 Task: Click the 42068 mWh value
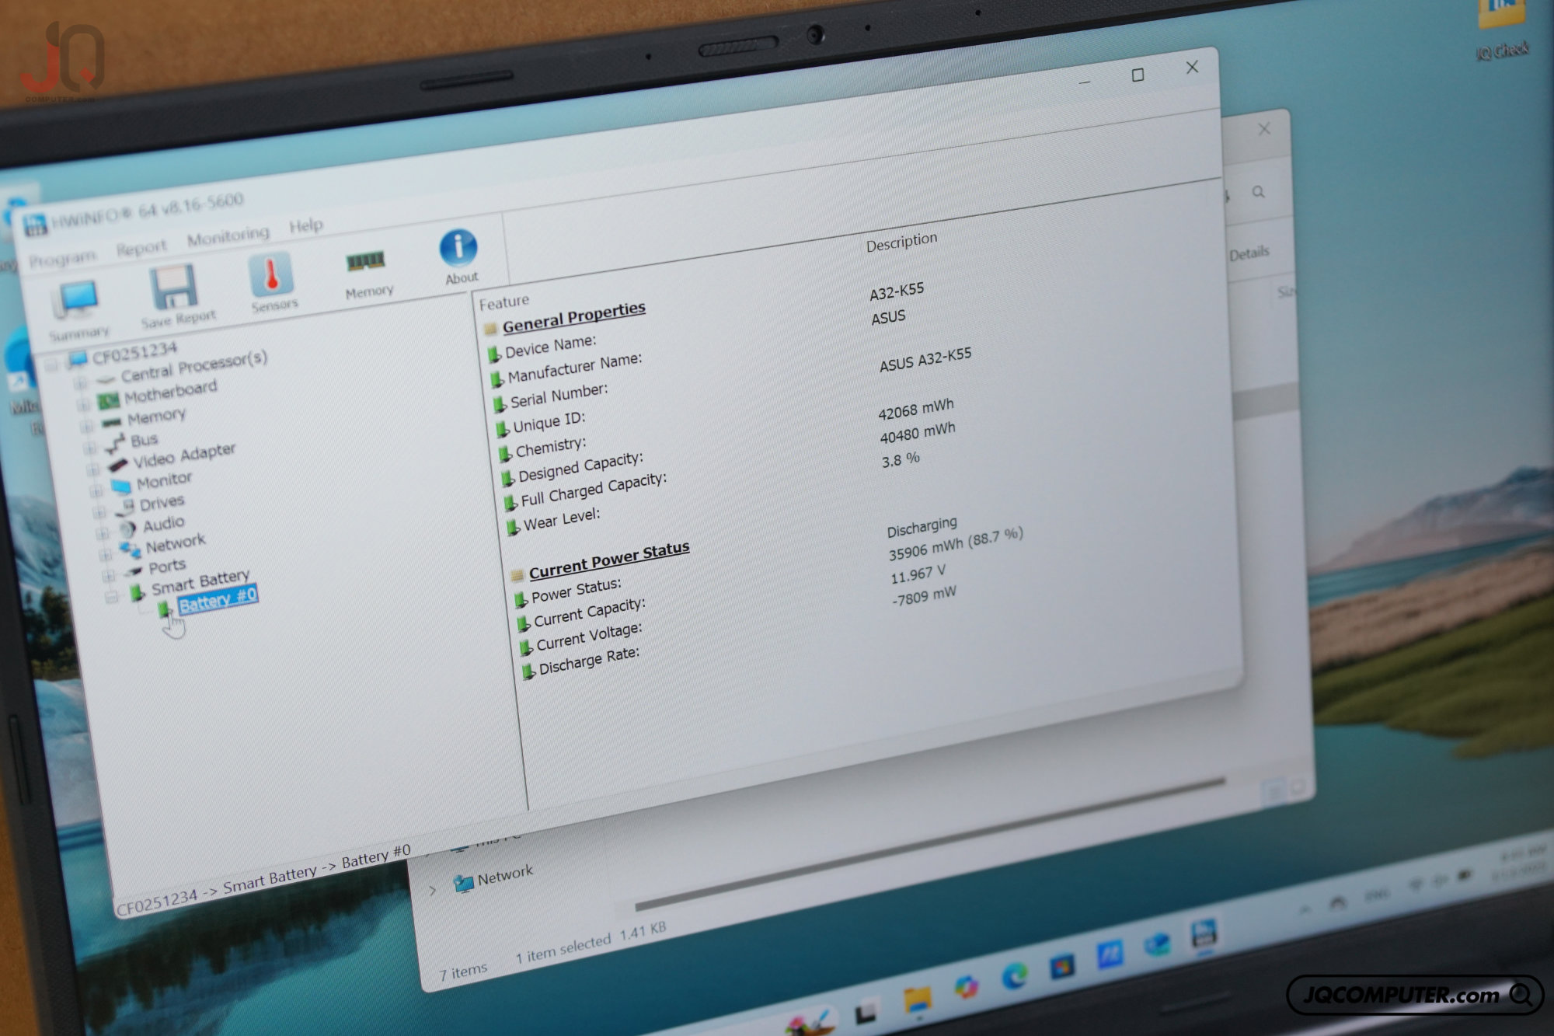click(x=916, y=408)
